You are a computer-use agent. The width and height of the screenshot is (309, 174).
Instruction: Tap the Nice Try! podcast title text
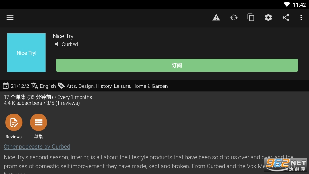(x=64, y=36)
